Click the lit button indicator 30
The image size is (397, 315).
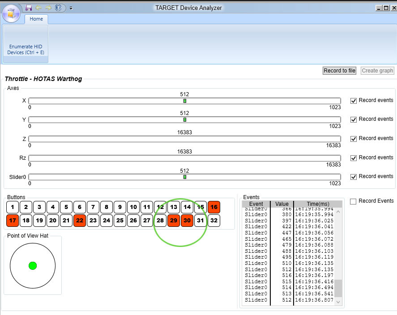pos(187,221)
